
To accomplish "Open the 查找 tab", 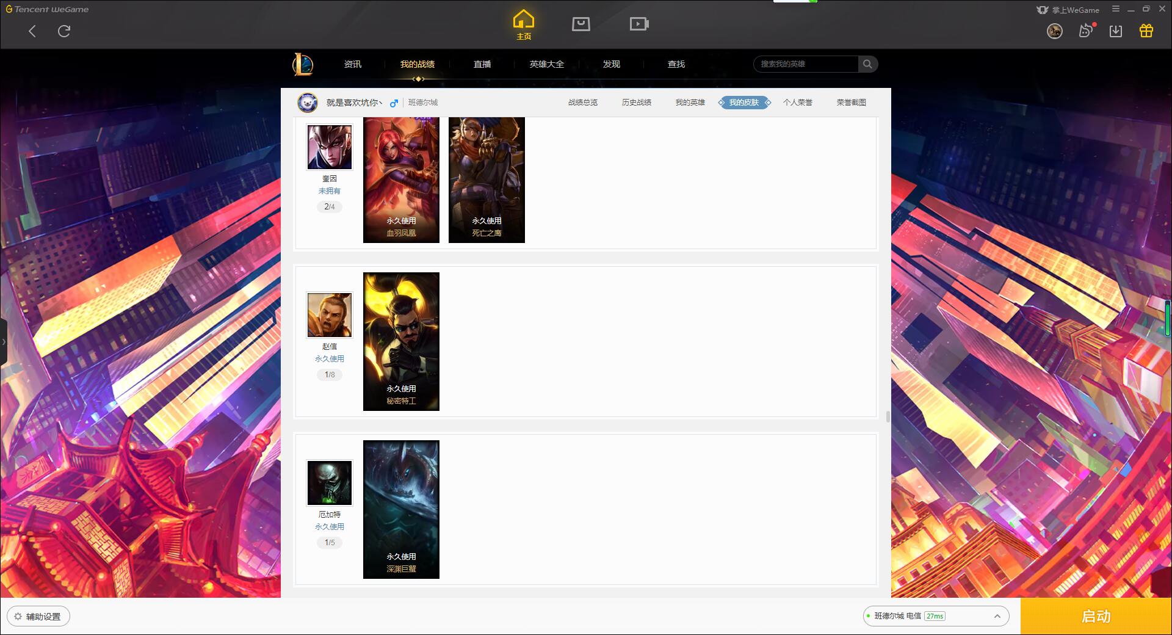I will point(676,64).
